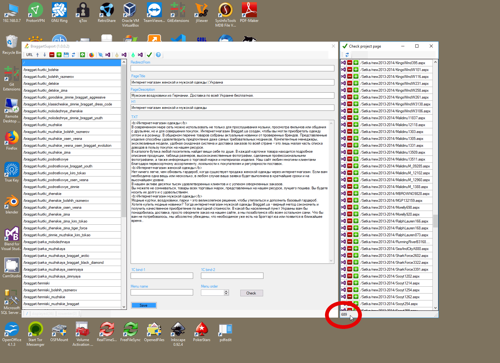500x363 pixels.
Task: Click the Save button
Action: pyautogui.click(x=144, y=305)
